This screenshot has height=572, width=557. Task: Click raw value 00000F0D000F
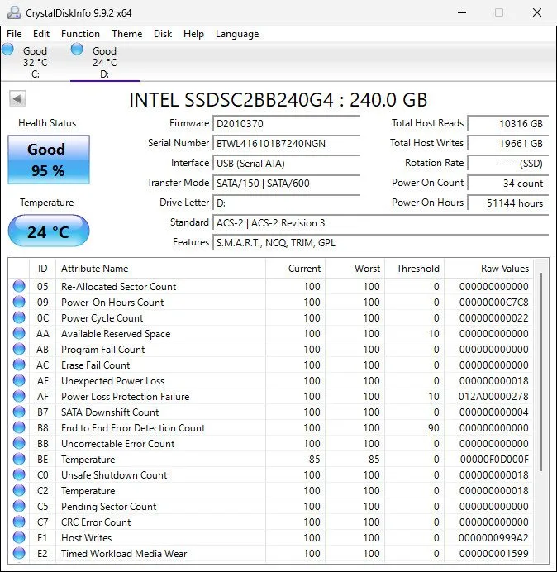(x=494, y=460)
